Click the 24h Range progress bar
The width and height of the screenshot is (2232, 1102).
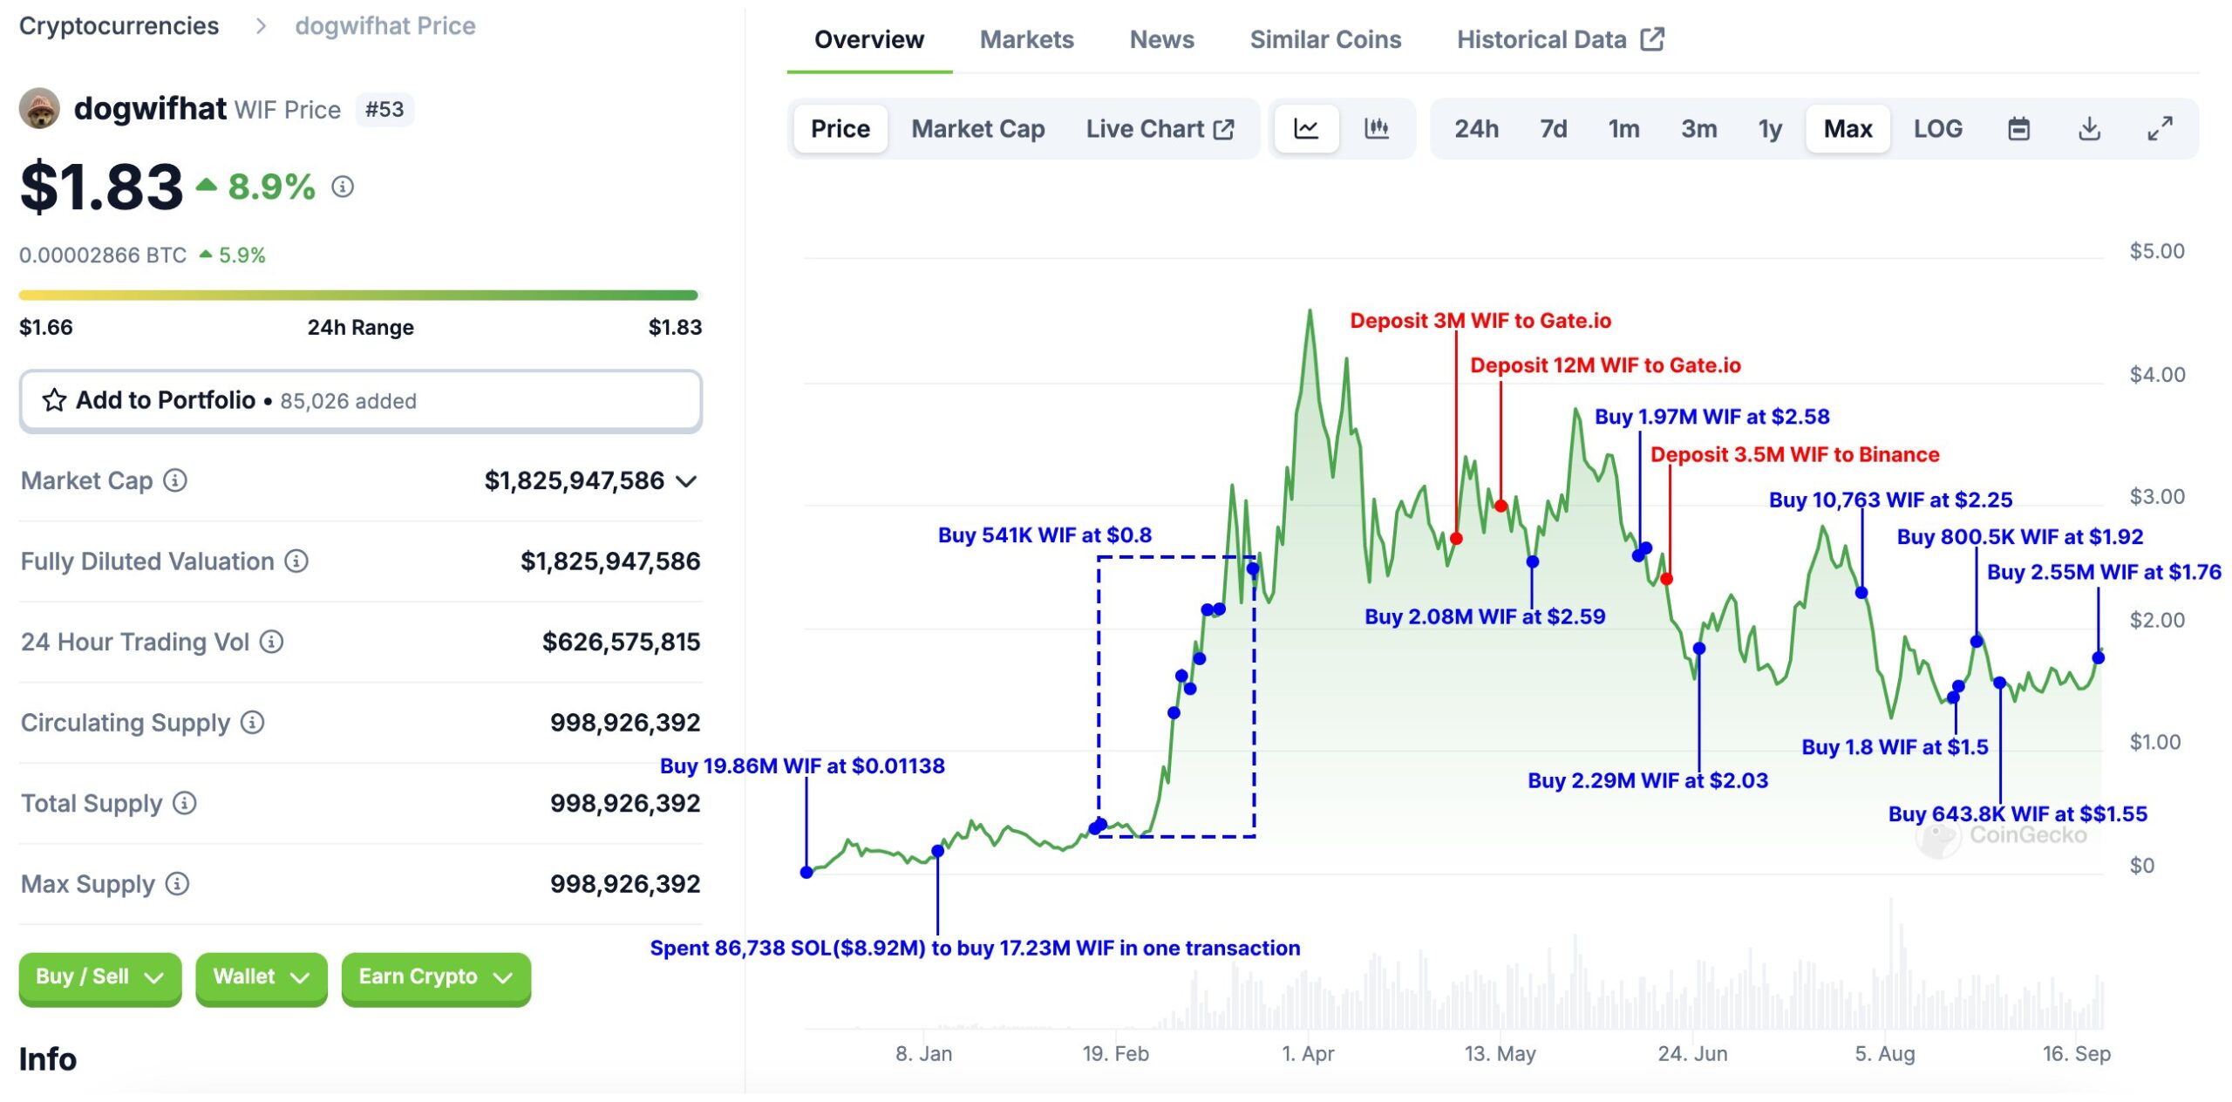[x=359, y=295]
